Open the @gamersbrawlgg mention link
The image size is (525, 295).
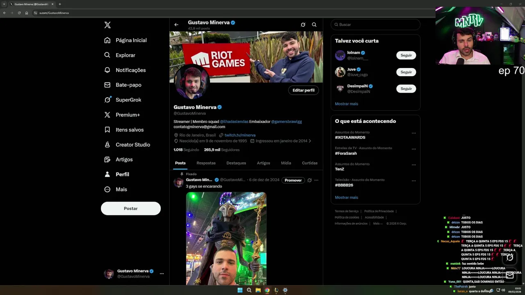[286, 122]
